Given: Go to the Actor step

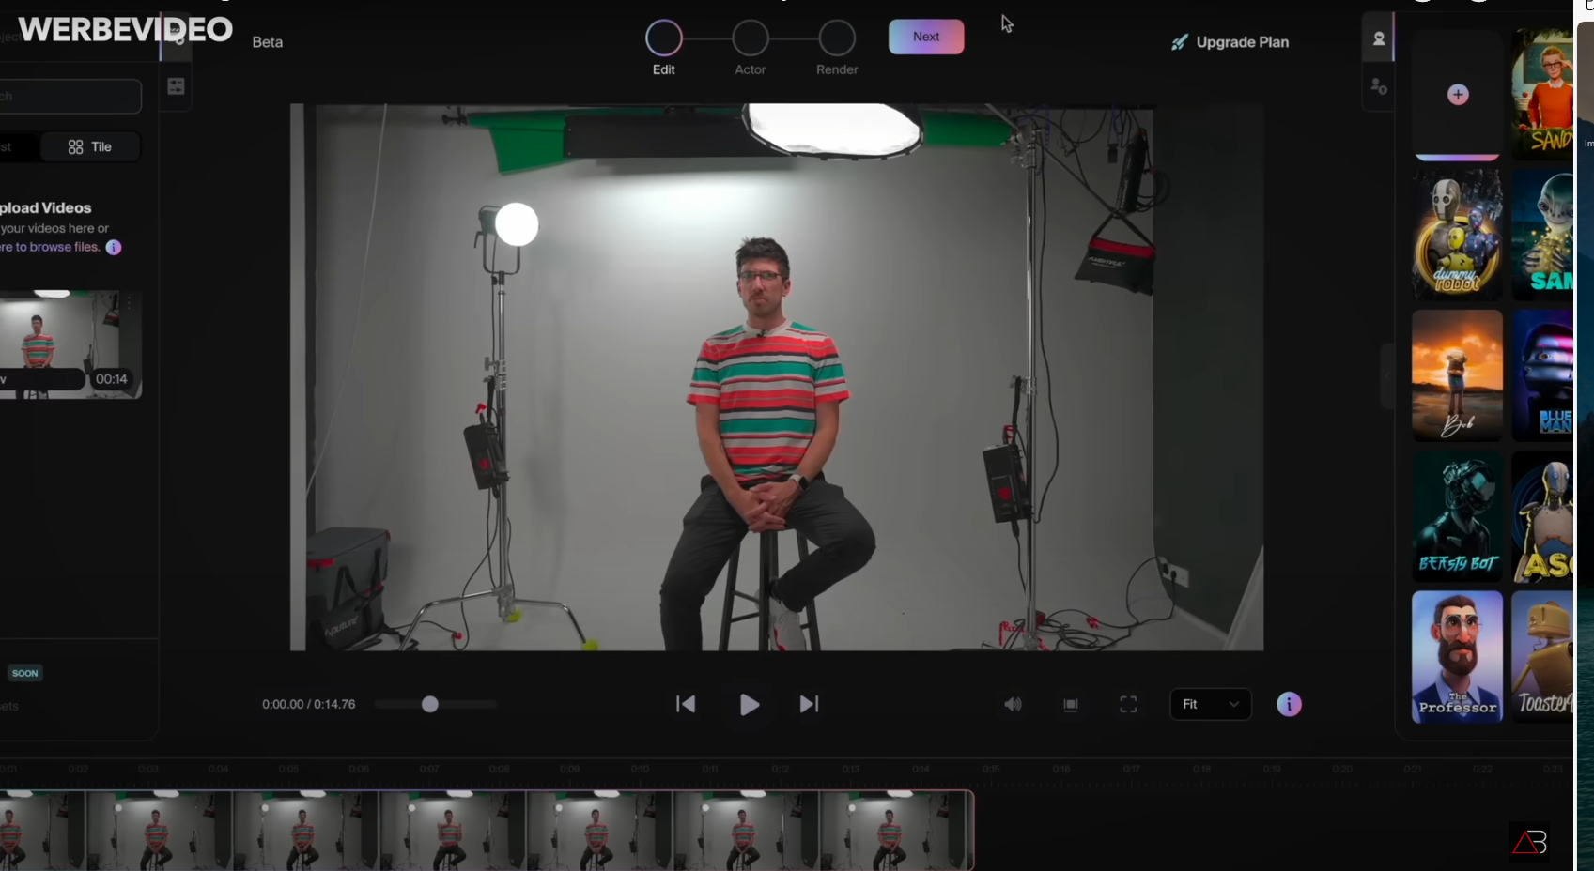Looking at the screenshot, I should click(750, 48).
